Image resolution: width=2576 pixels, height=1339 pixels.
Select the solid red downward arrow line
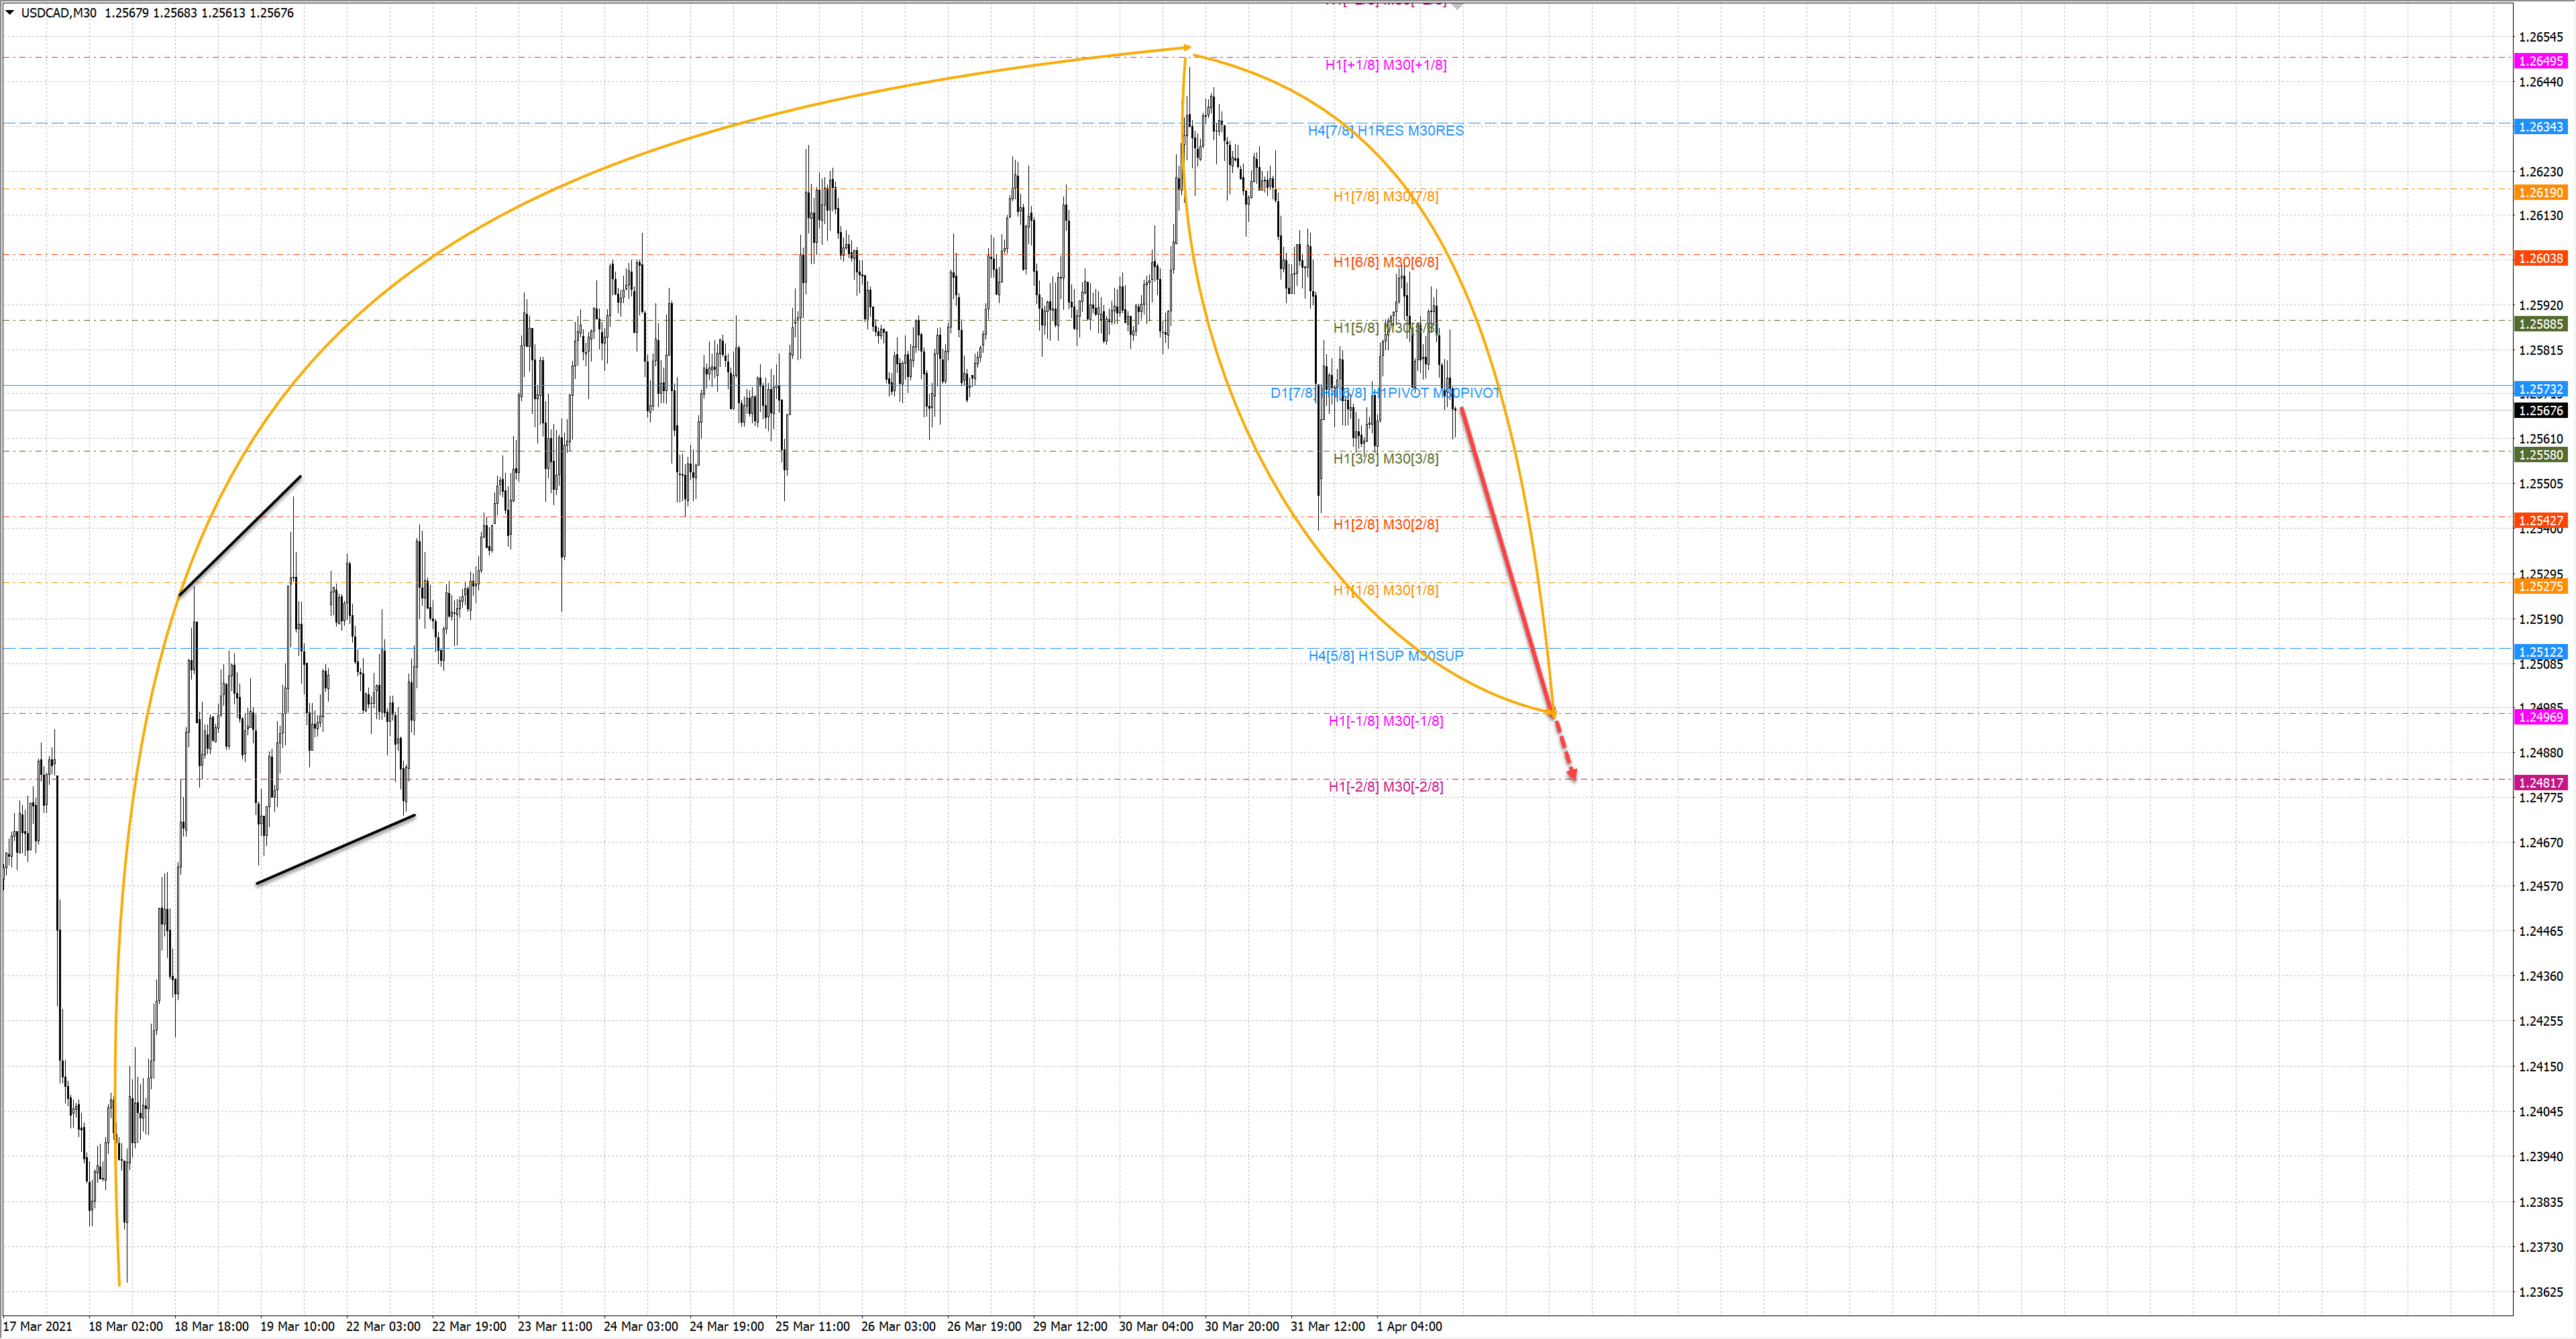click(1507, 560)
